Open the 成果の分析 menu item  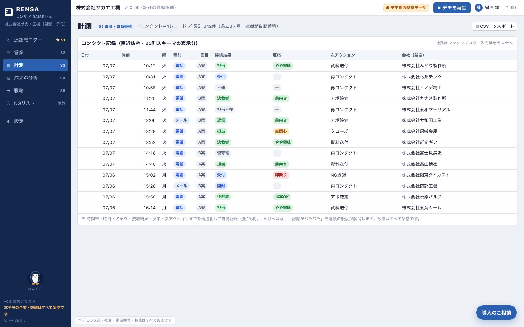35,78
